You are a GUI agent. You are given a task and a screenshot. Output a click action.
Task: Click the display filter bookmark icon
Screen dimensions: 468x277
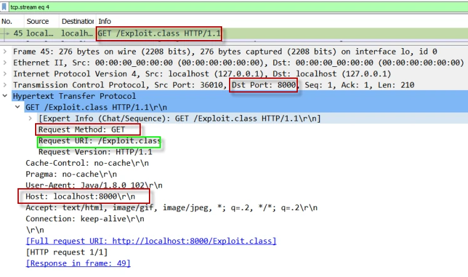[x=5, y=6]
